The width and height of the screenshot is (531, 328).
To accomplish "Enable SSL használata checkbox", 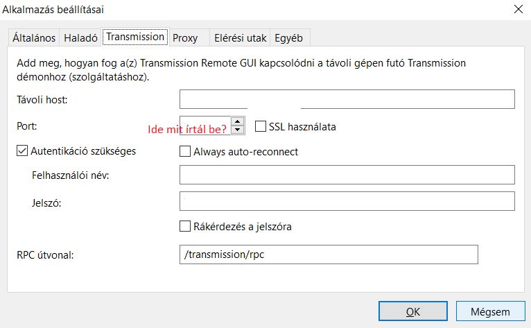I will coord(261,126).
